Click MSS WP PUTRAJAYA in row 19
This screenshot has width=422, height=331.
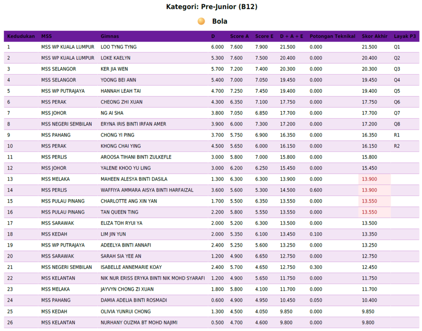click(63, 245)
